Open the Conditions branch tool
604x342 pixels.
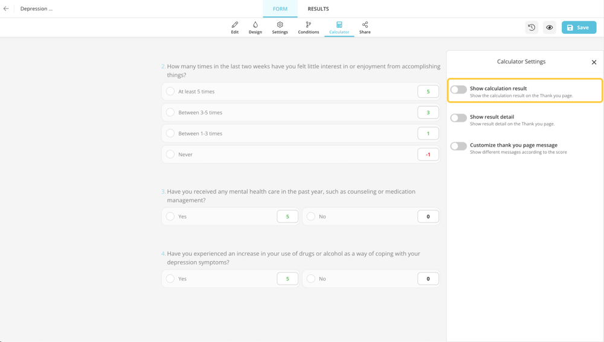[308, 28]
